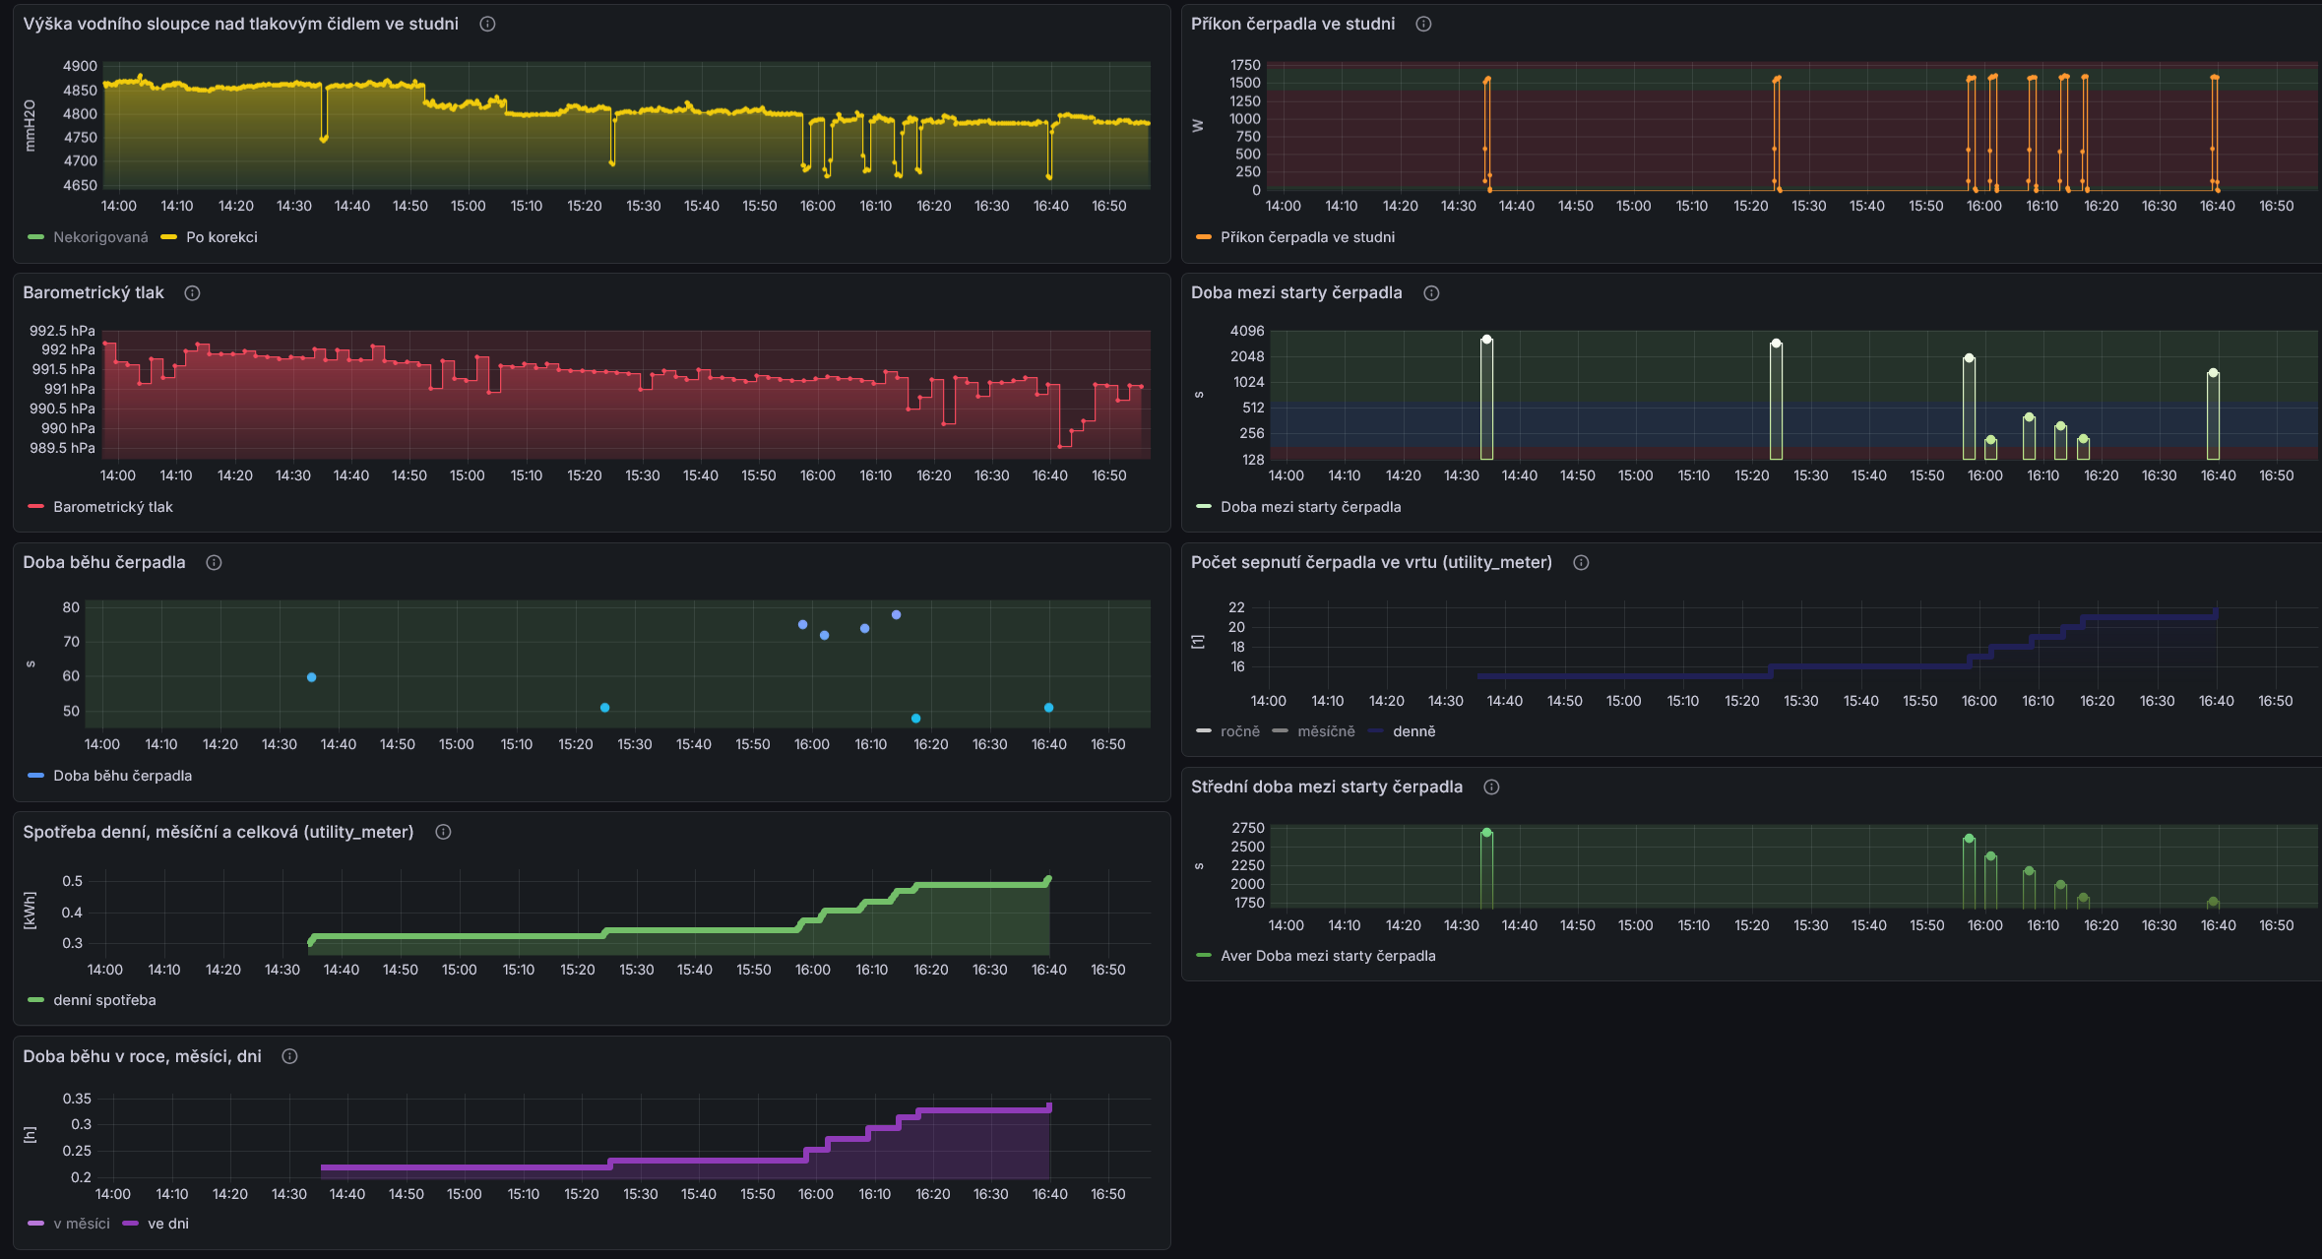Show info for Střední doba mezi starty panel
This screenshot has height=1260, width=2323.
click(1491, 787)
